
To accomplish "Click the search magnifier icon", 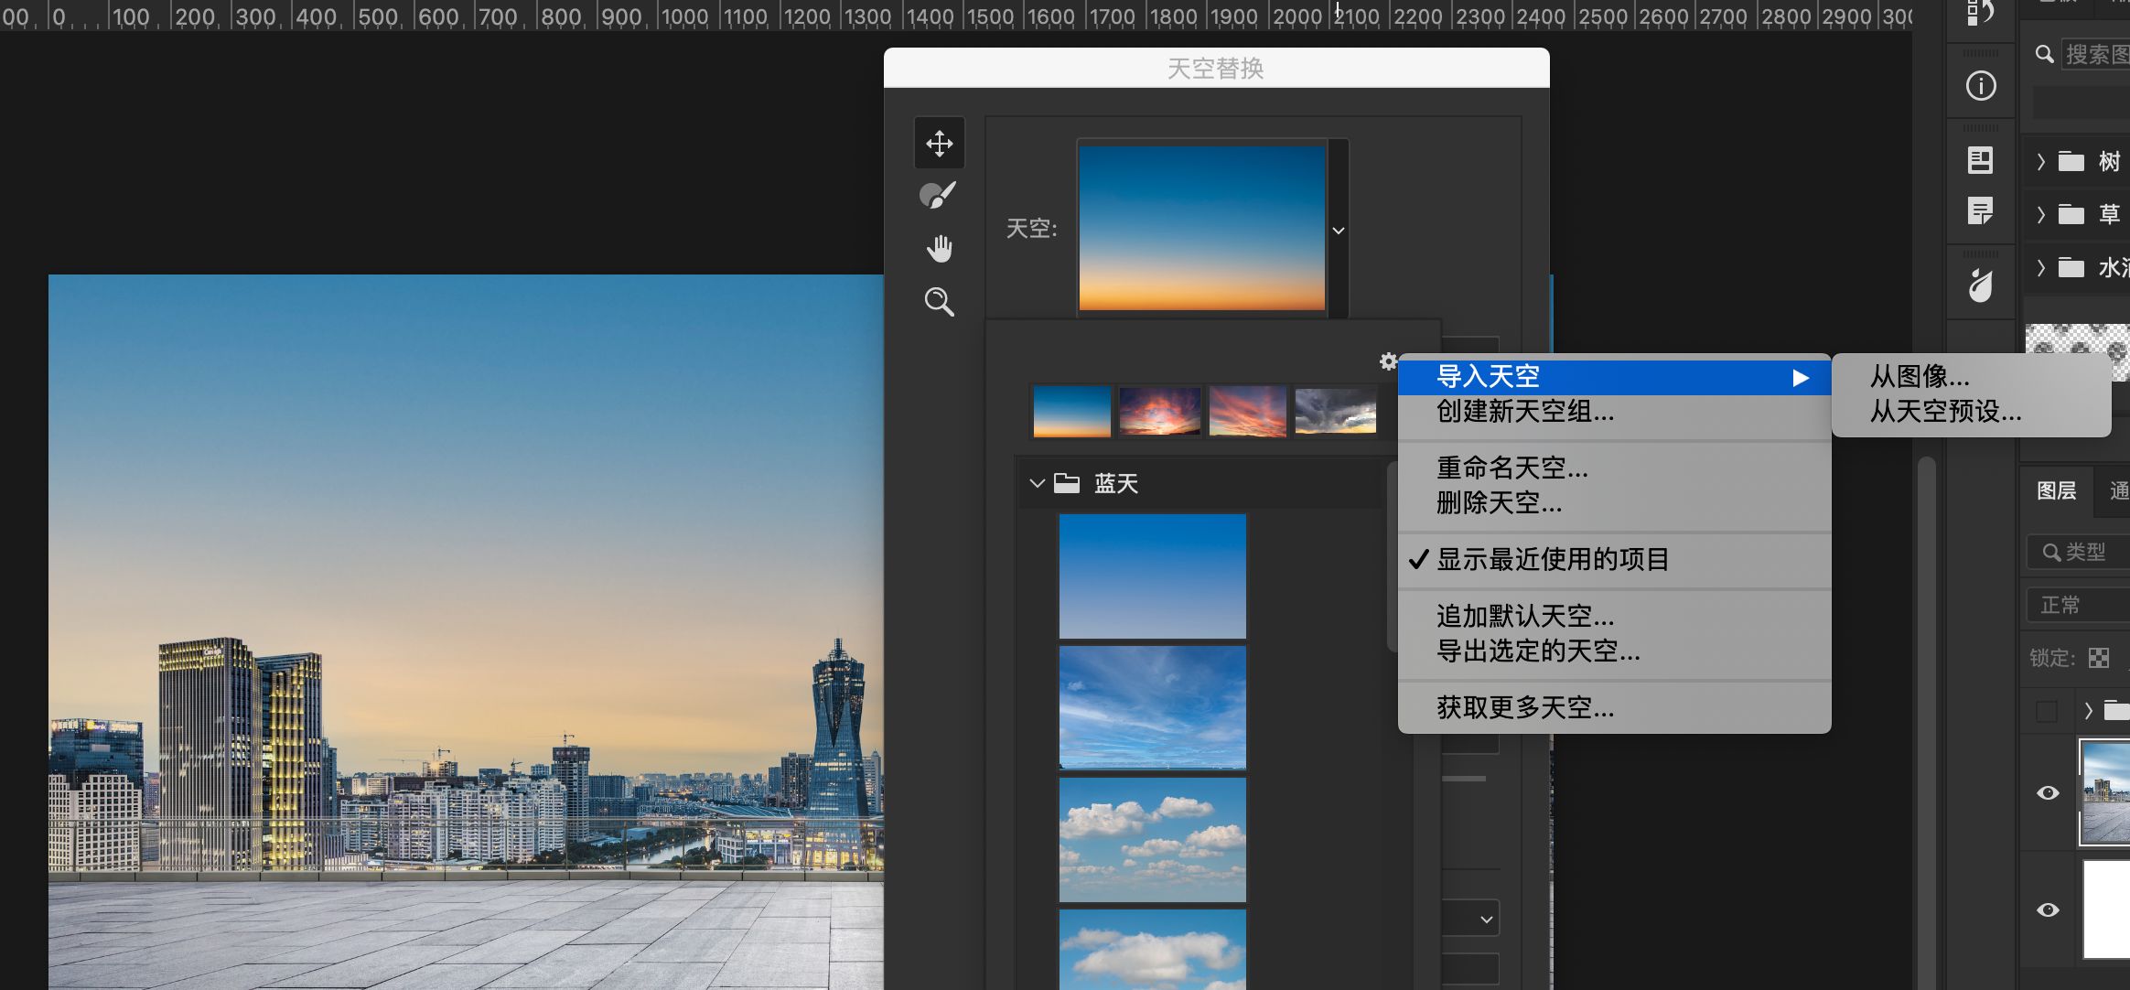I will pos(2044,54).
